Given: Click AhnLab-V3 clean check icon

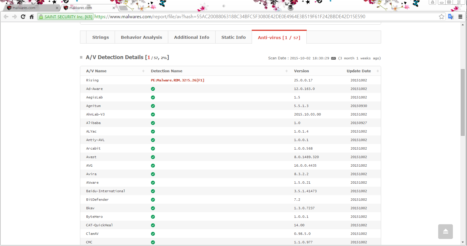Looking at the screenshot, I should tap(153, 114).
